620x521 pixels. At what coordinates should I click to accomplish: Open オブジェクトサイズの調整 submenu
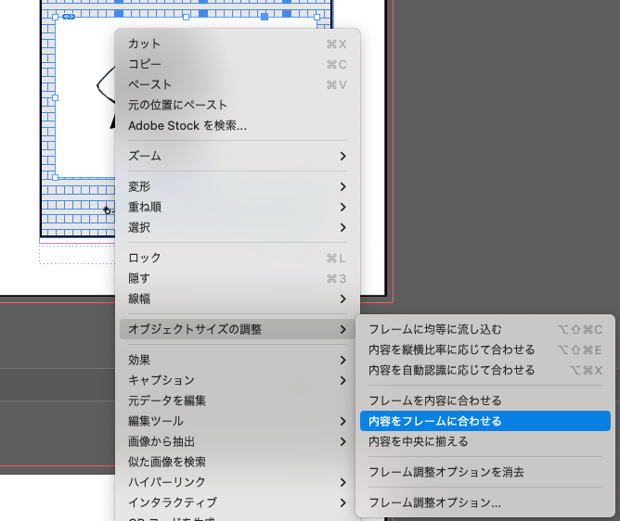[x=238, y=329]
